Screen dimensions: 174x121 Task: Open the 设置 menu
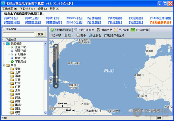pos(42,9)
